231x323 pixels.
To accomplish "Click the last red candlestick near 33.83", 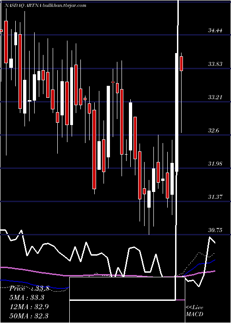I will [x=181, y=64].
